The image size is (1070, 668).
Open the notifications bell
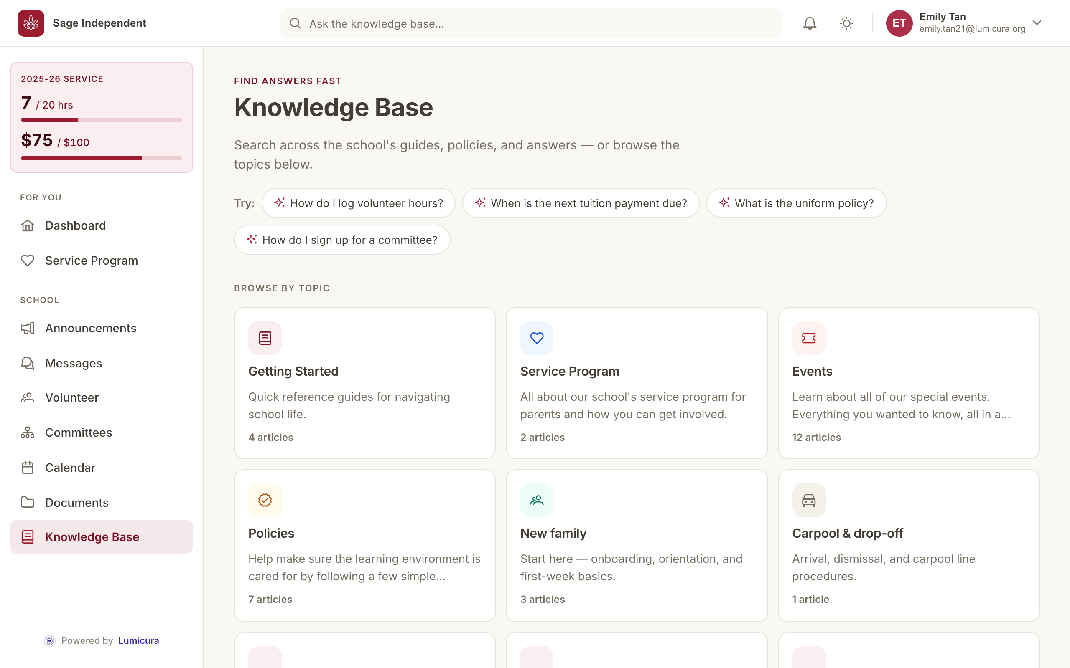(810, 23)
